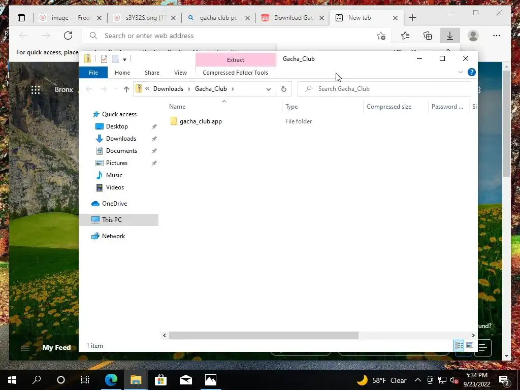The width and height of the screenshot is (520, 390).
Task: Add this page to favorites star icon
Action: coord(381,36)
